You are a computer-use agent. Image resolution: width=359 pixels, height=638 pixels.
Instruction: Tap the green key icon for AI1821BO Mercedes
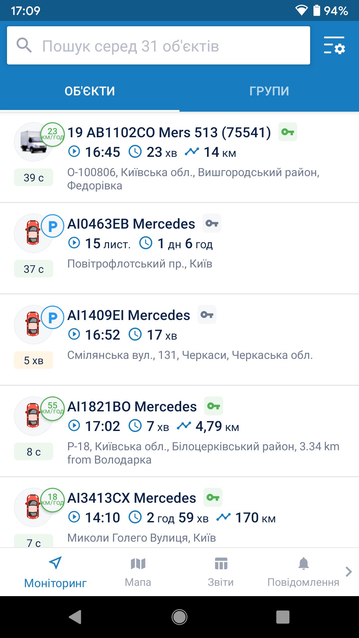[x=213, y=406]
